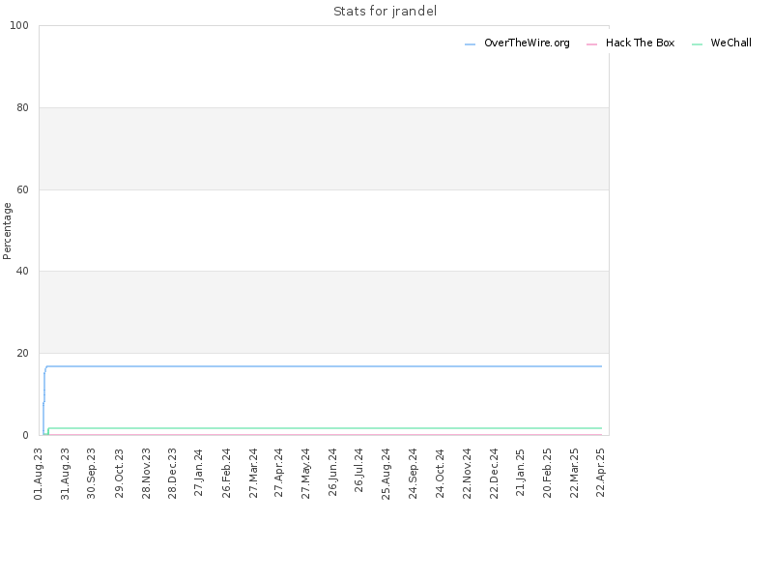Click the OverTheWire.org legend label
The image size is (773, 580).
tap(527, 43)
